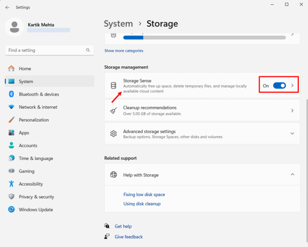Click the Help with Storage globe icon

click(113, 175)
